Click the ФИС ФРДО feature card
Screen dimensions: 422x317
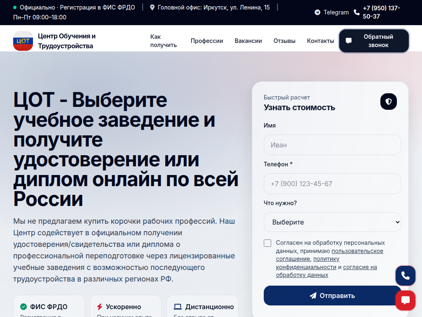tap(49, 307)
